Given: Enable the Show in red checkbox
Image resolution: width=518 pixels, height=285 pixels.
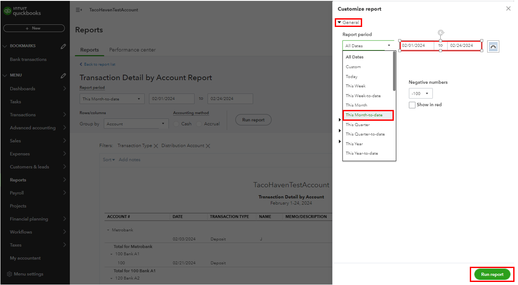Looking at the screenshot, I should [x=412, y=105].
